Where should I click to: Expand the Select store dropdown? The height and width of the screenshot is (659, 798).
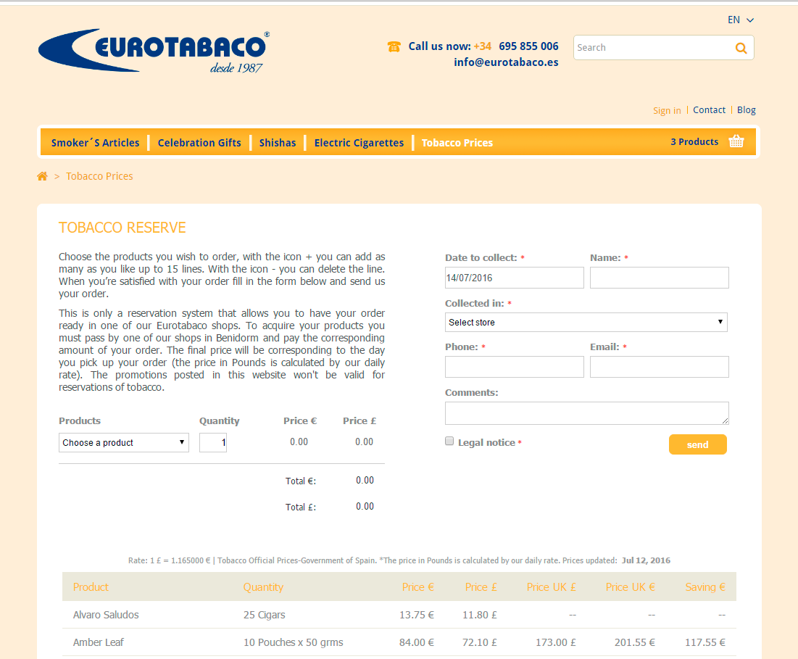(x=586, y=322)
